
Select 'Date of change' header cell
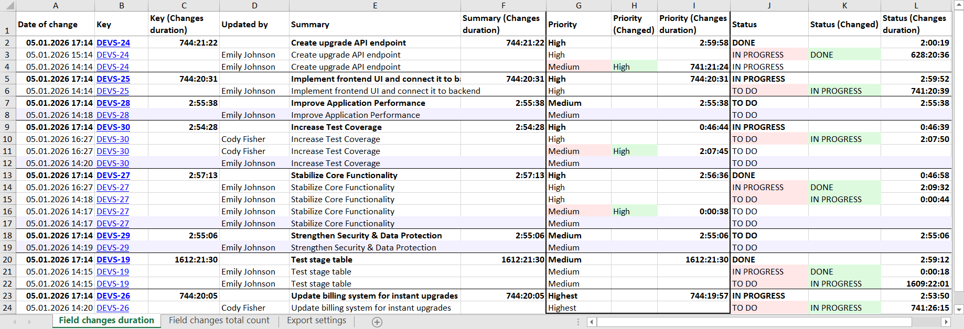(x=56, y=24)
